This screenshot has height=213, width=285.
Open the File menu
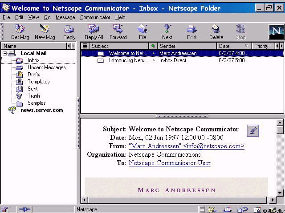pyautogui.click(x=6, y=17)
